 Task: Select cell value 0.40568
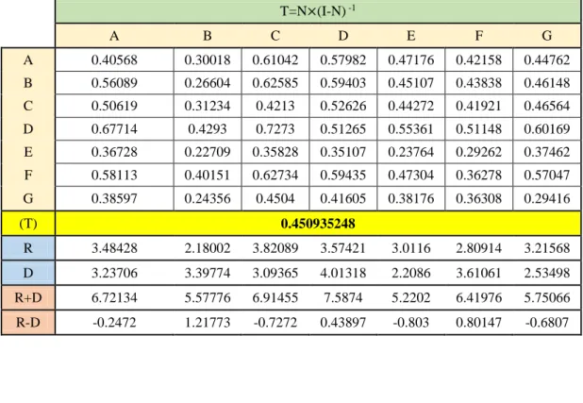(x=114, y=59)
